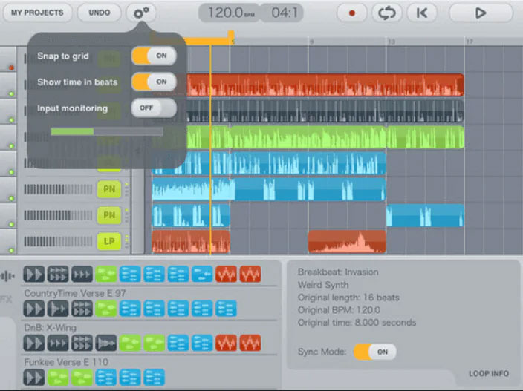Pick the first green loop under Funkee Verse E 110
Image resolution: width=523 pixels, height=391 pixels.
coord(58,378)
